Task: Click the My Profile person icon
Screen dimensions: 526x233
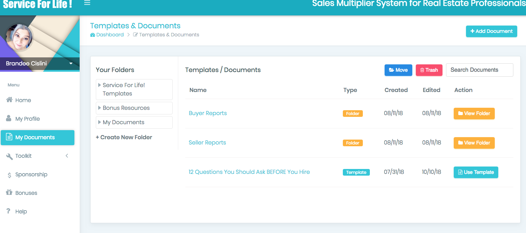Action: click(9, 119)
